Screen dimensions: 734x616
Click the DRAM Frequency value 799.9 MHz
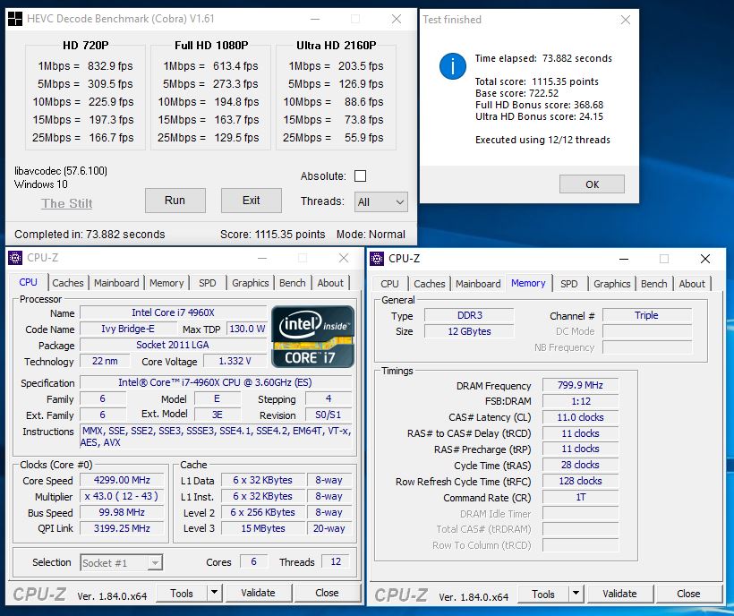coord(580,385)
